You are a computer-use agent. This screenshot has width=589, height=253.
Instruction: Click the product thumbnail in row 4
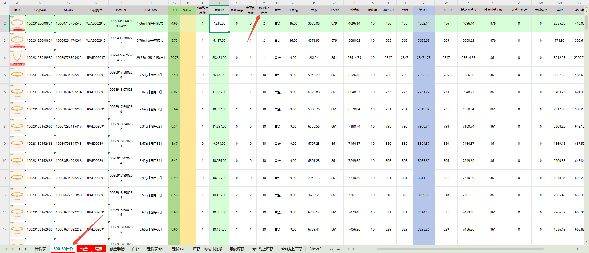17,58
